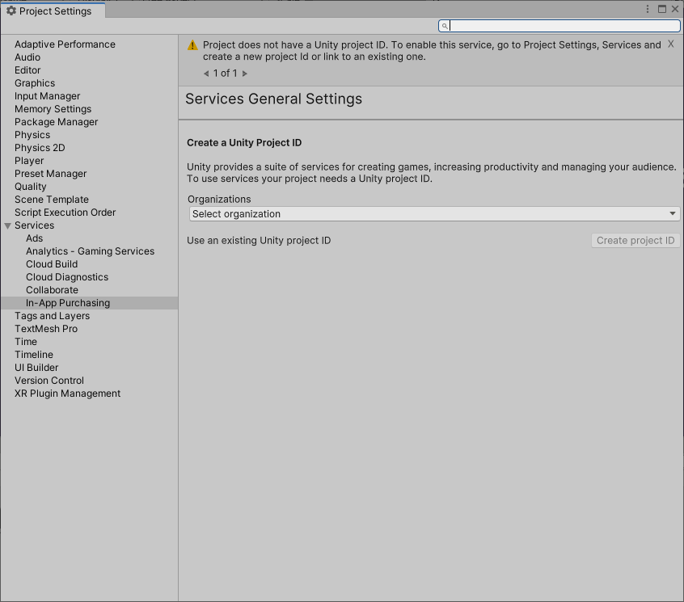
Task: Switch to the Project Settings tab
Action: pyautogui.click(x=53, y=11)
